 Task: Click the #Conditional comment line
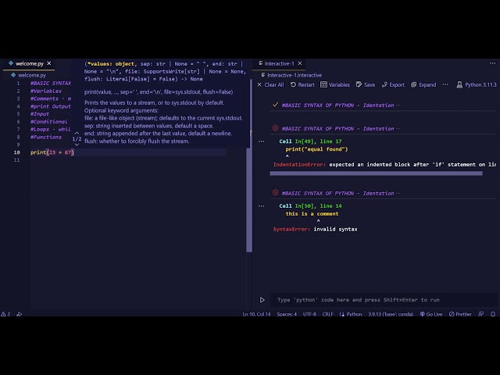coord(48,122)
